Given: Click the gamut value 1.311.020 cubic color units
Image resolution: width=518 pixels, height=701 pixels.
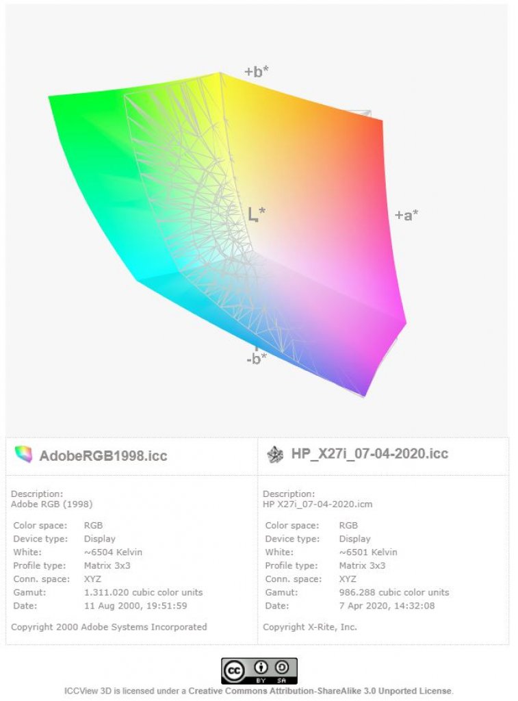Looking at the screenshot, I should point(144,592).
